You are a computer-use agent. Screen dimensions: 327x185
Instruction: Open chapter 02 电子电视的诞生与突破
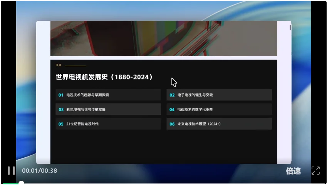point(219,95)
